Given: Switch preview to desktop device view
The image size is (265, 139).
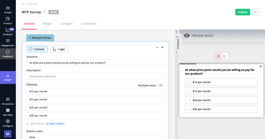Looking at the screenshot, I should [218, 56].
